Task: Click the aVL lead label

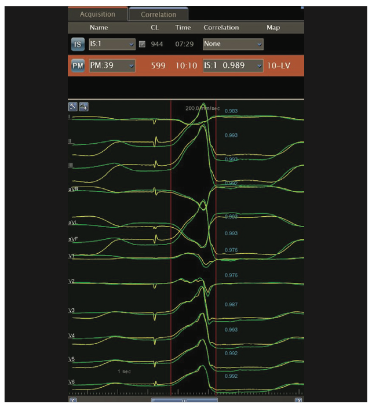Action: click(x=73, y=223)
